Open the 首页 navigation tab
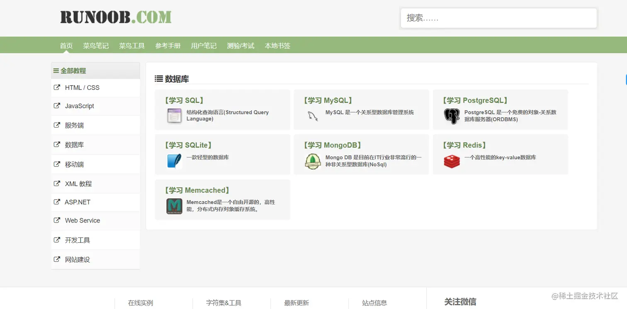The width and height of the screenshot is (627, 309). pyautogui.click(x=66, y=46)
